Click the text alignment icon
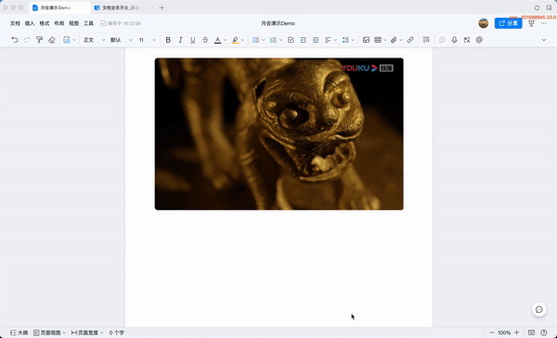 click(328, 40)
